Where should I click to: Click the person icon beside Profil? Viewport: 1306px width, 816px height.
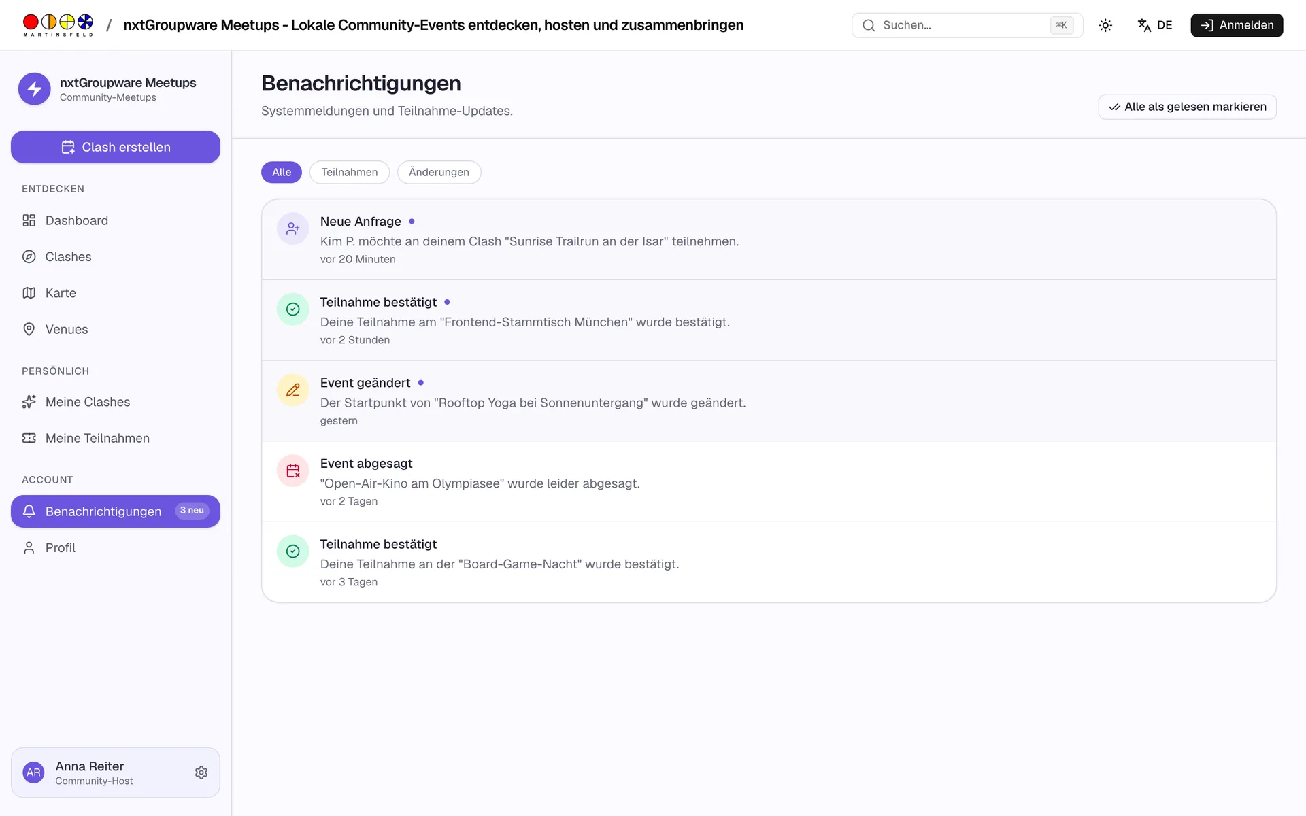[x=29, y=547]
